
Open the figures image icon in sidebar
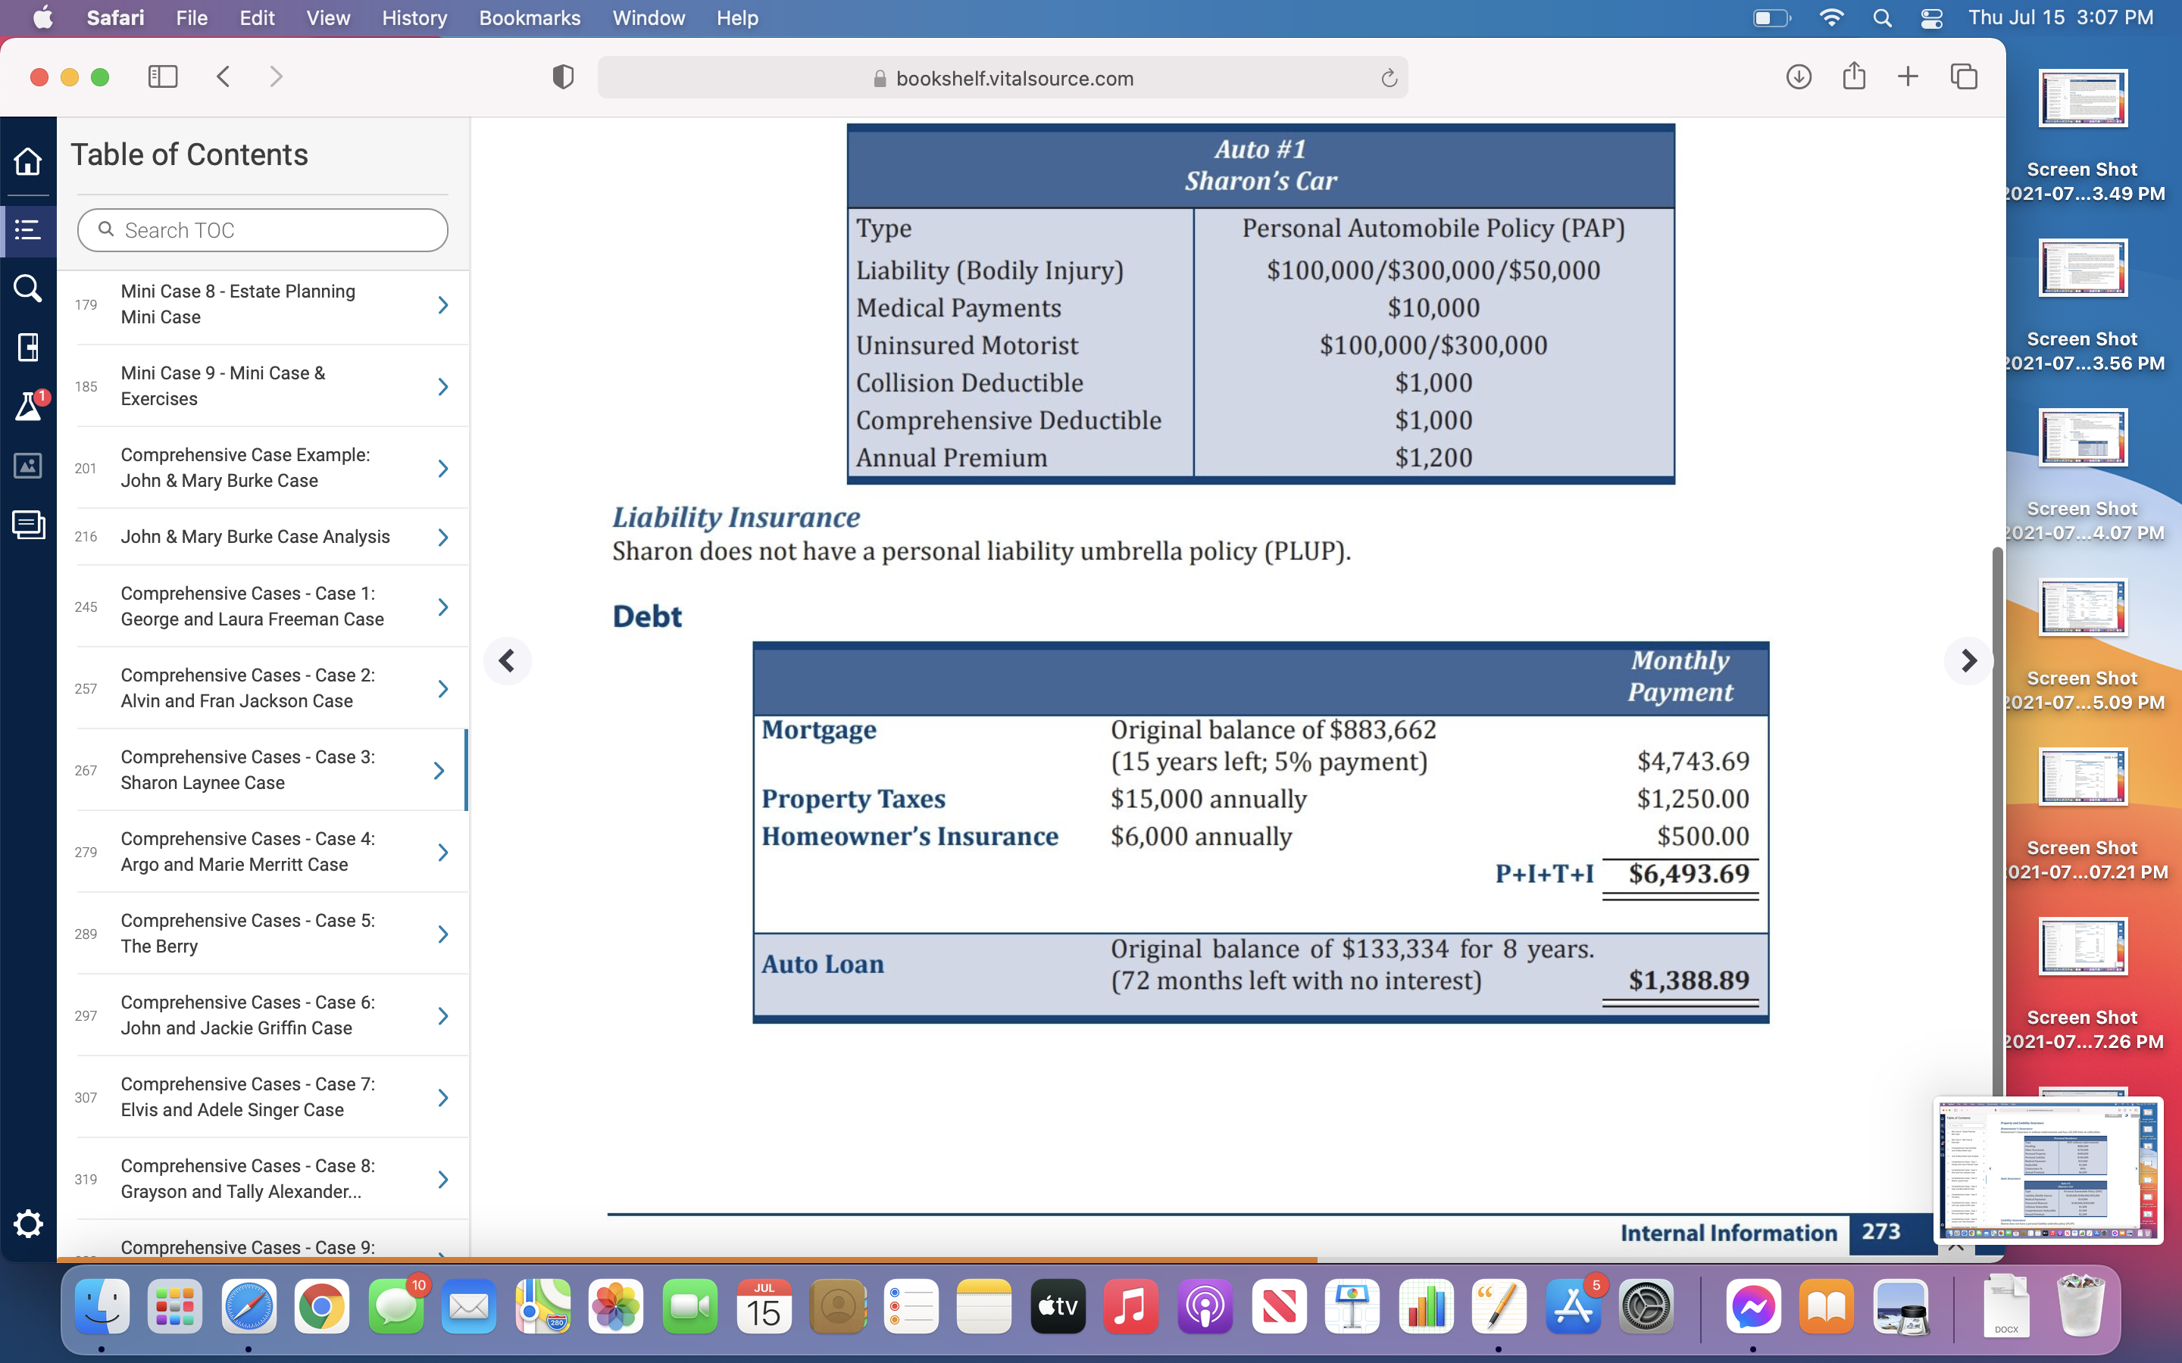coord(28,465)
